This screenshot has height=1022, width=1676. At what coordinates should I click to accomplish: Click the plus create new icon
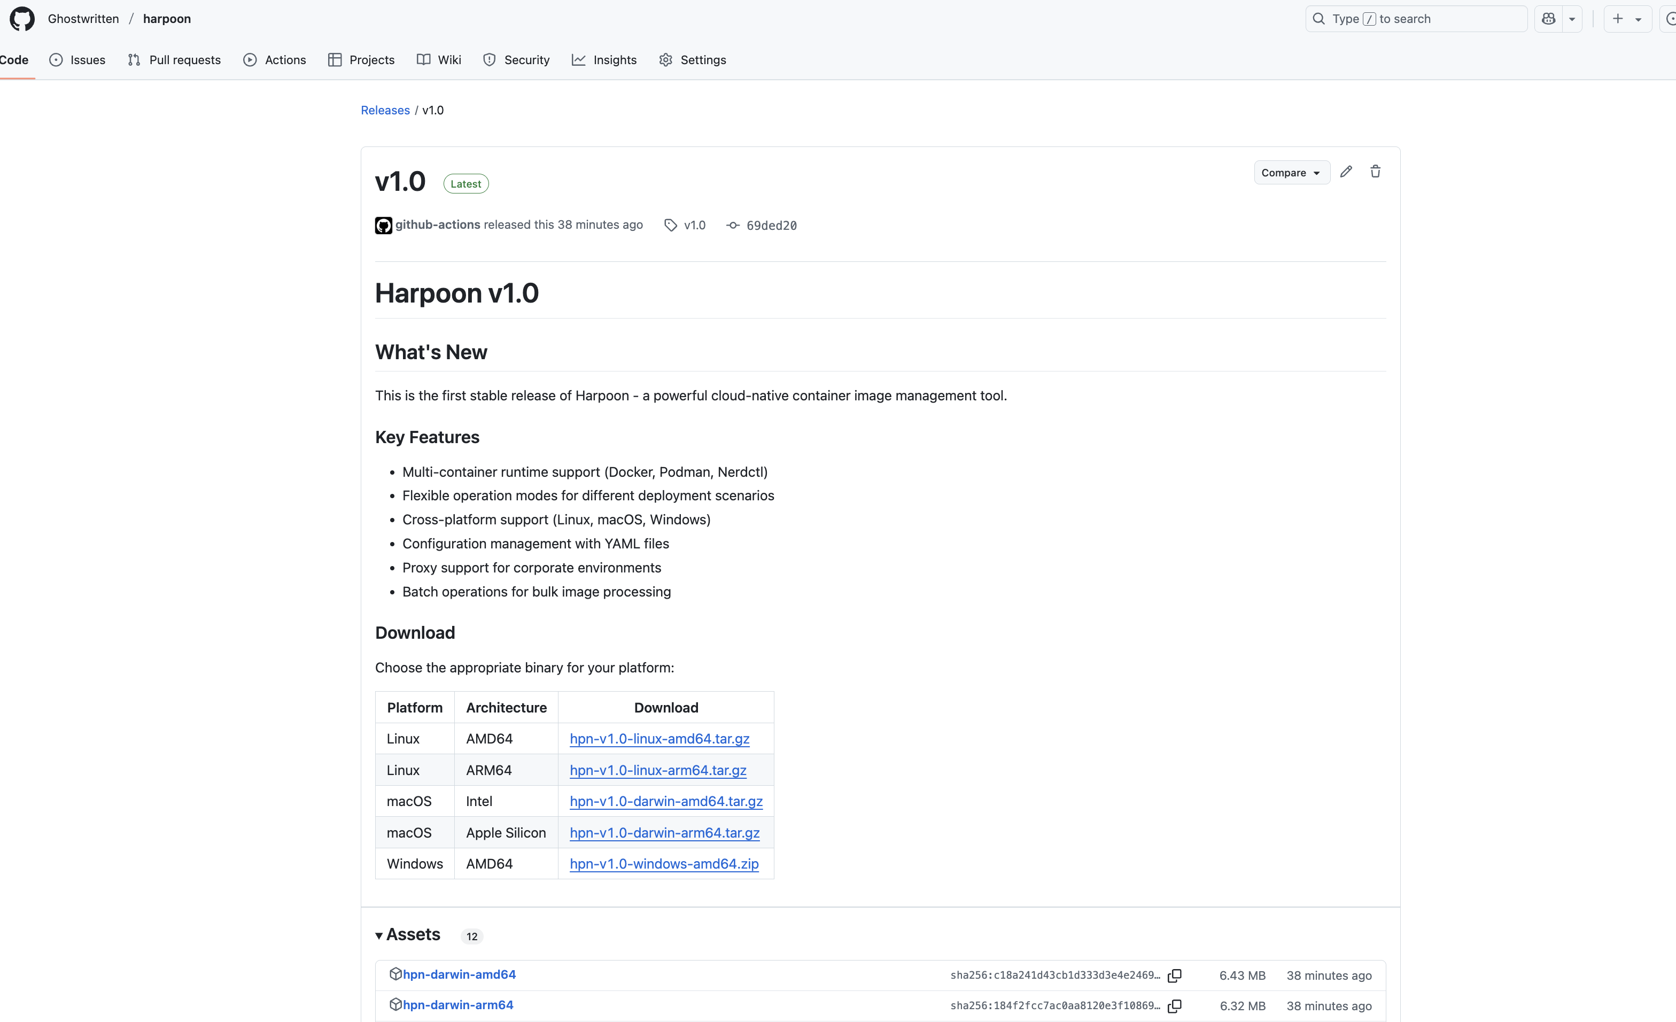coord(1618,19)
